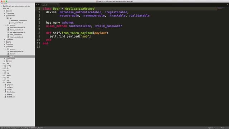Open config.ru in the sidebar
229x129 pixels.
10,87
